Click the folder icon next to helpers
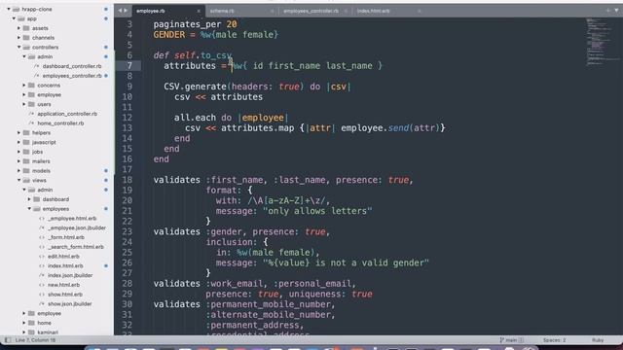Screen dimensions: 623x350 click(x=26, y=132)
